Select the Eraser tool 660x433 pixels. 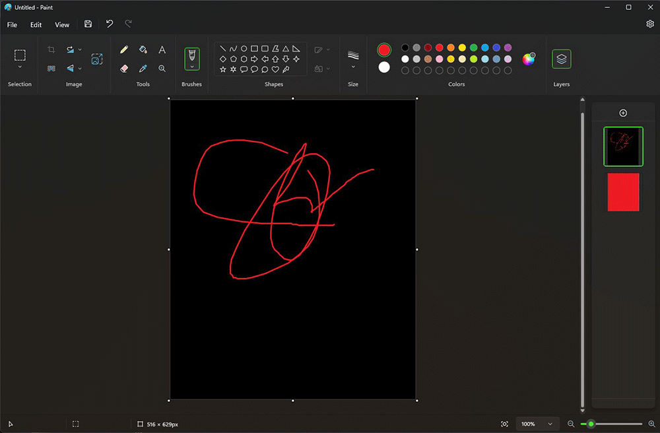[x=124, y=68]
